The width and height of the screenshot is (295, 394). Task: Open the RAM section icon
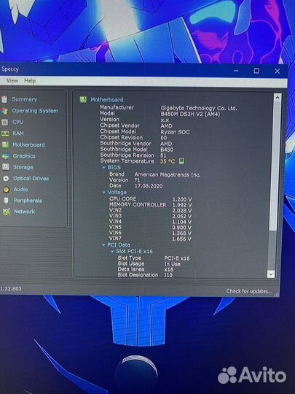tap(5, 134)
